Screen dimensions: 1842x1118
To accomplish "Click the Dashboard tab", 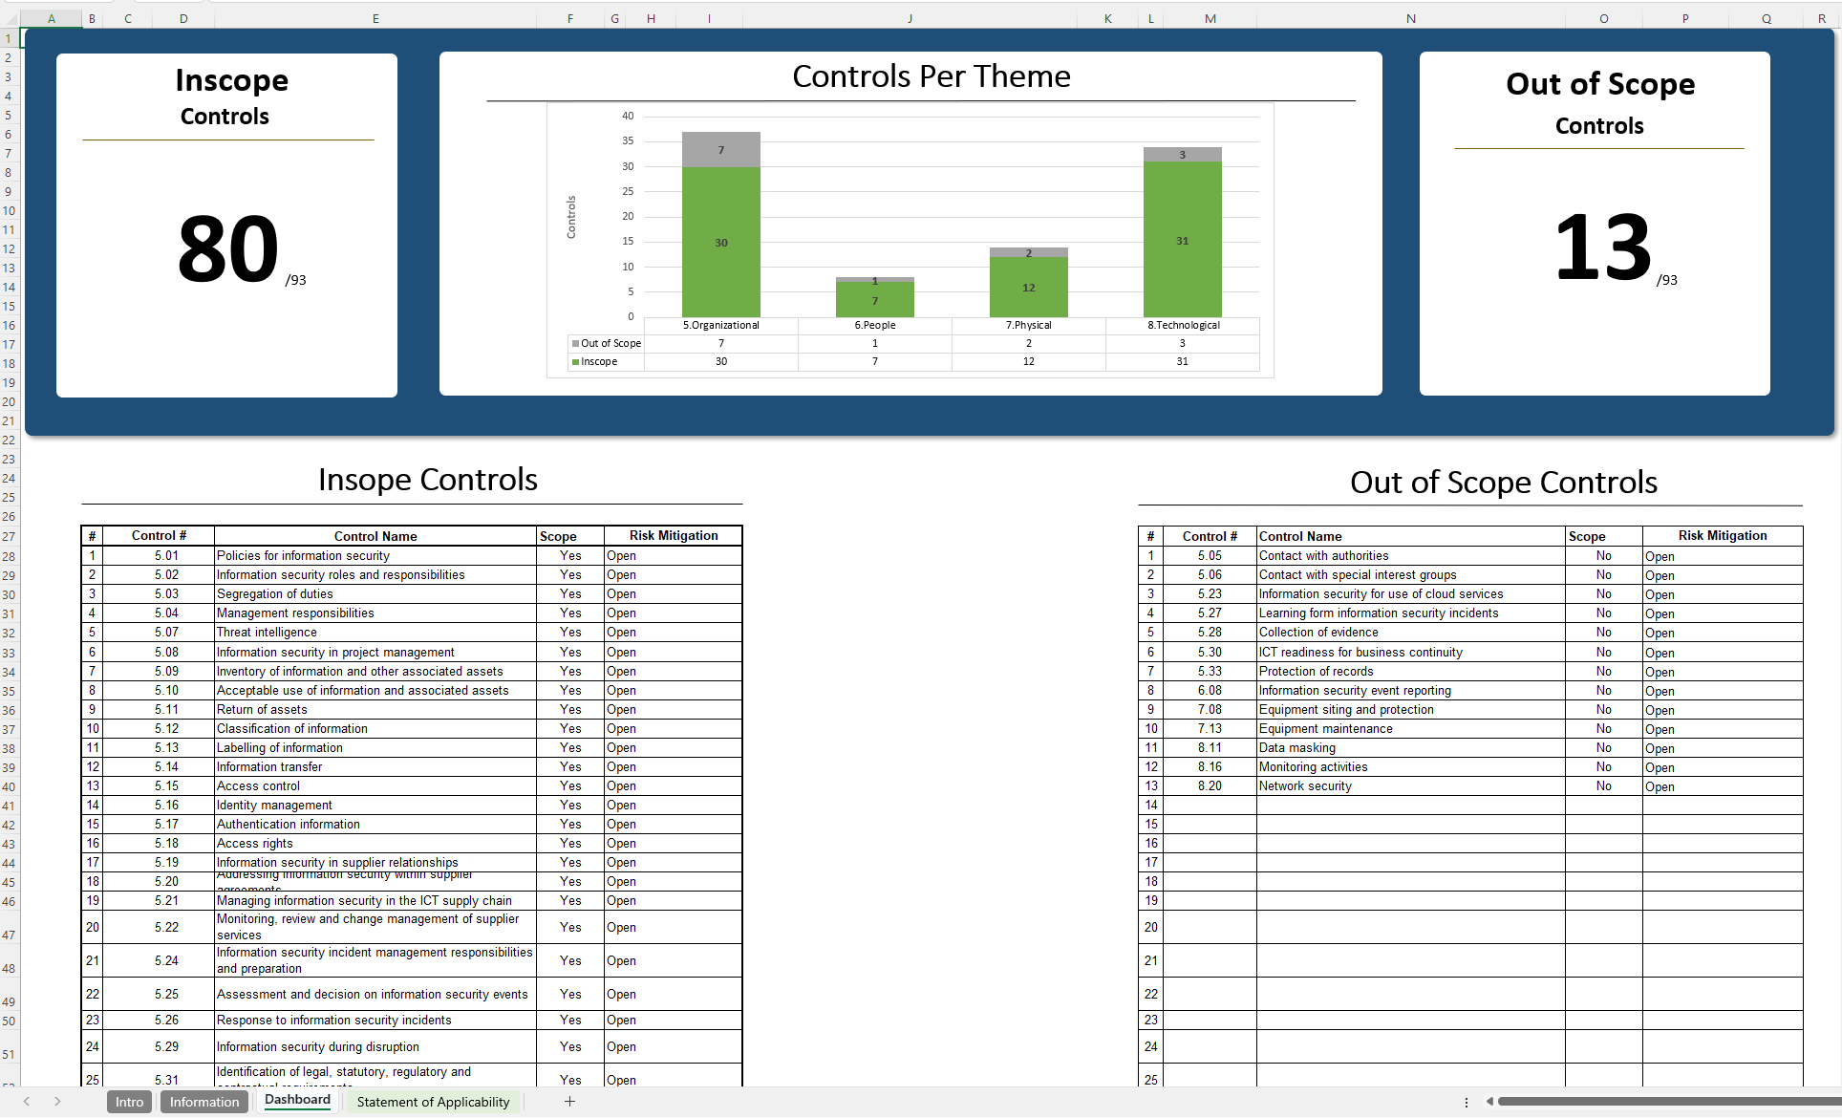I will pos(296,1100).
